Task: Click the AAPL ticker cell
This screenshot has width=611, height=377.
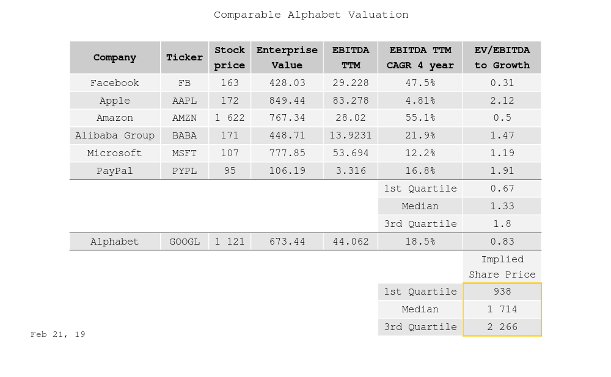Action: point(185,101)
